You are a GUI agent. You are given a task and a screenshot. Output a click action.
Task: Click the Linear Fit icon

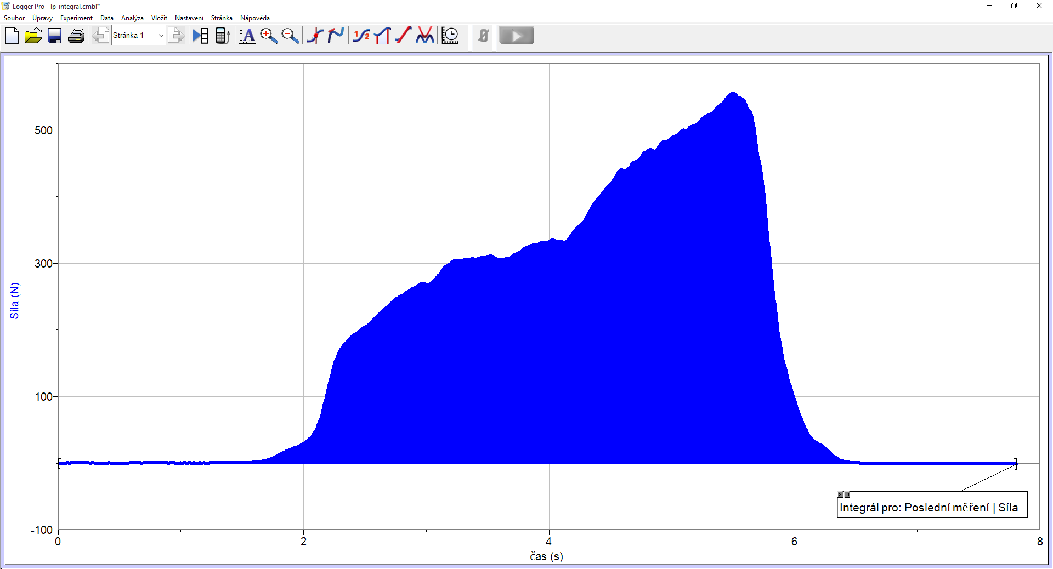[403, 36]
